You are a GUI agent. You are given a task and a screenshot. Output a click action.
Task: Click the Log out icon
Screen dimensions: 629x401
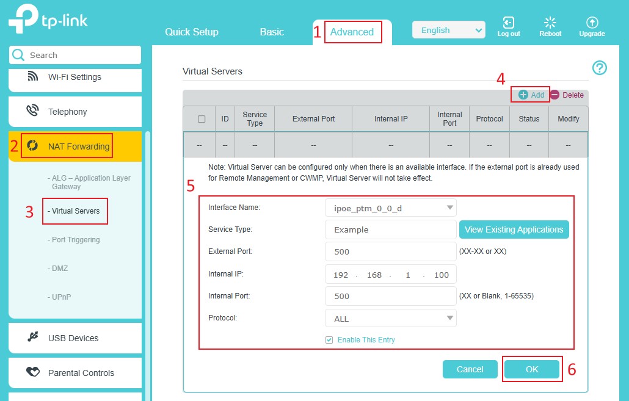(x=509, y=23)
